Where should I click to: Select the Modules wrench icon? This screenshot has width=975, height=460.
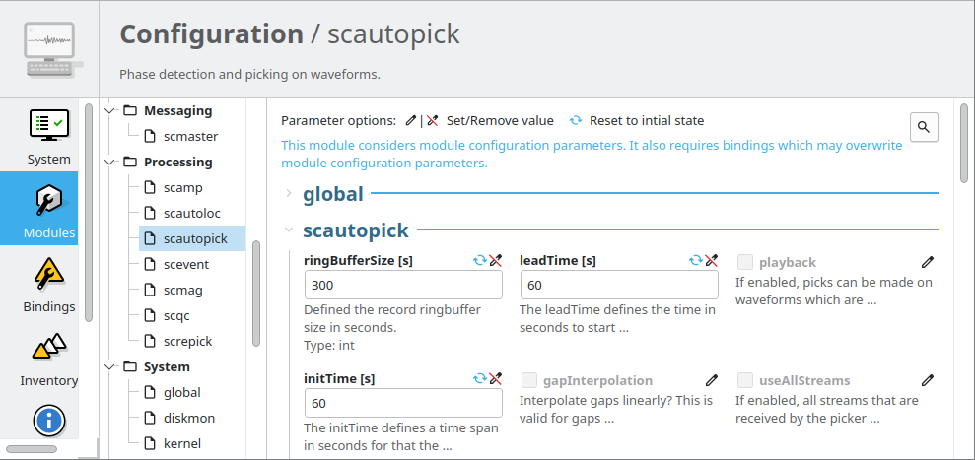pyautogui.click(x=48, y=201)
